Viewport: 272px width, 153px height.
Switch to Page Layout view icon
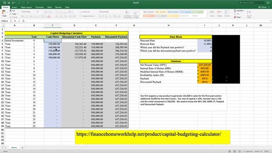click(x=235, y=151)
